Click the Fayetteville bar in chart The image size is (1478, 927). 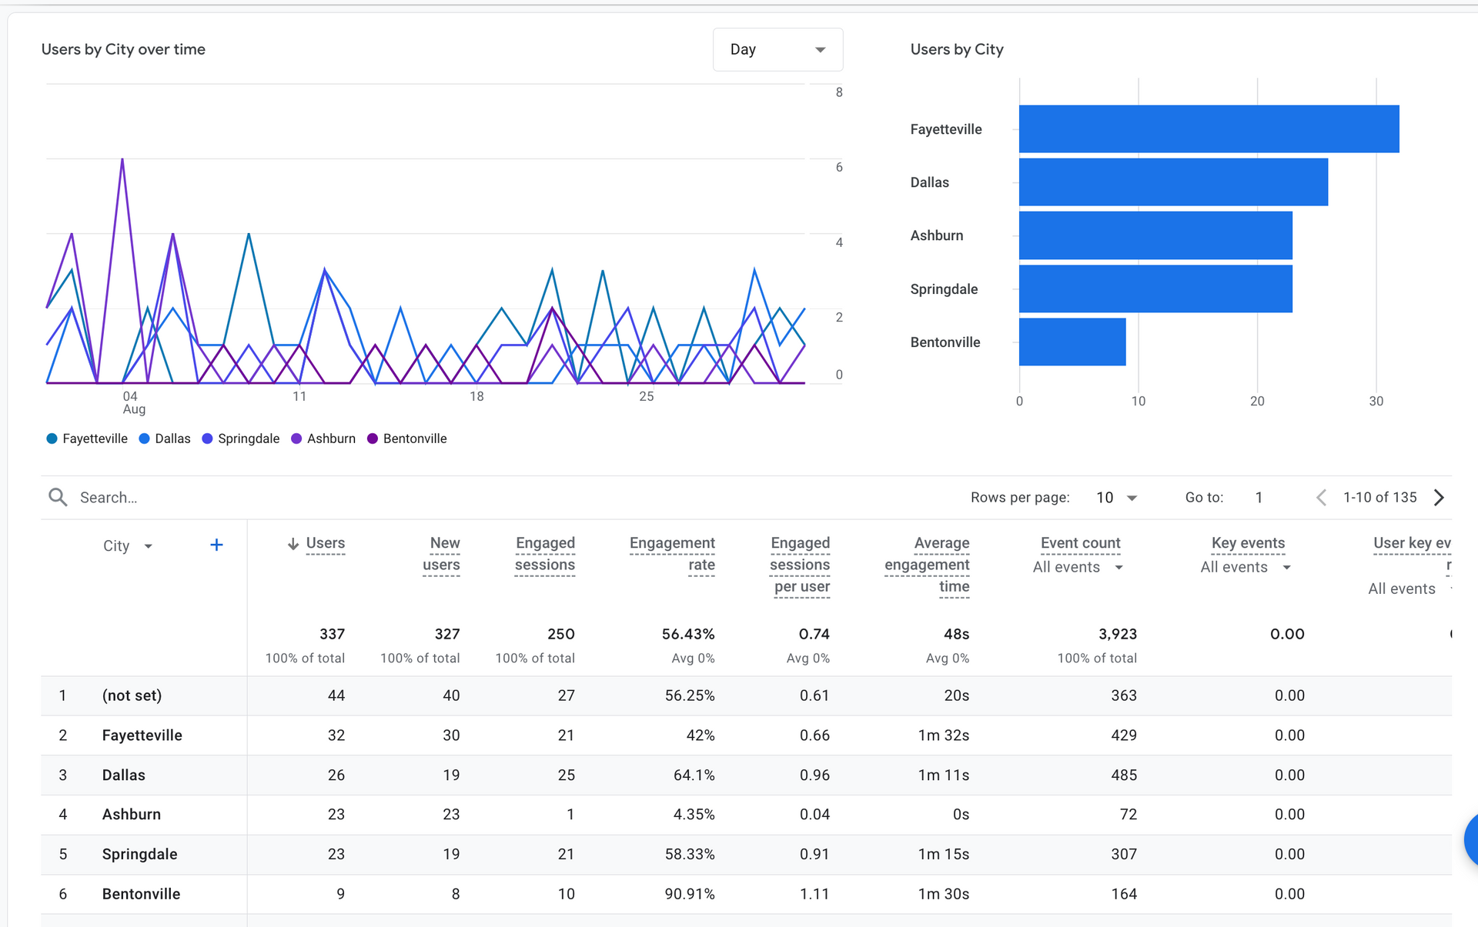pyautogui.click(x=1209, y=128)
